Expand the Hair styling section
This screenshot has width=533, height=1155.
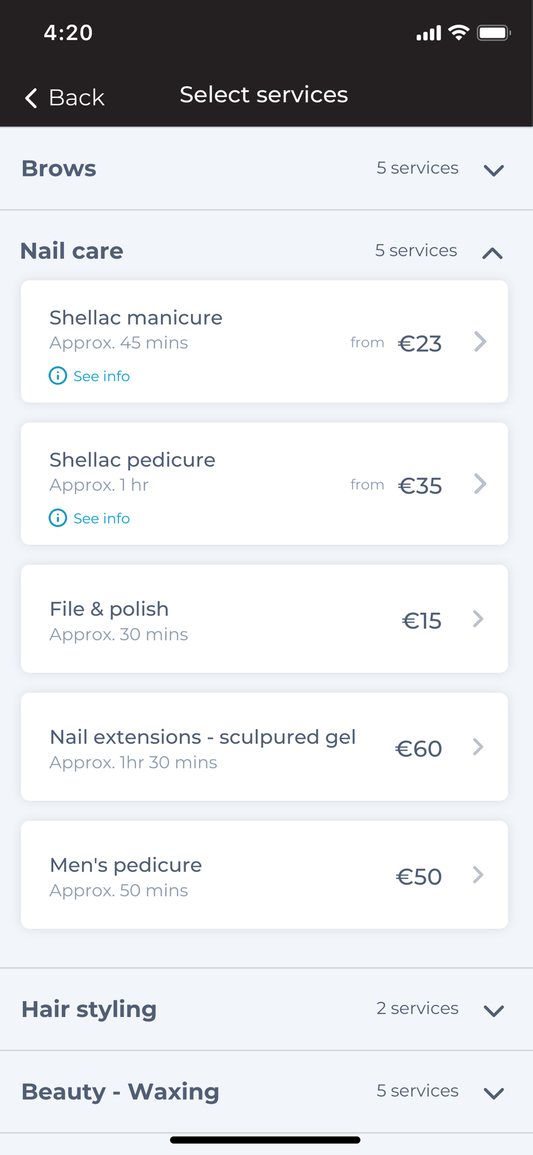click(494, 1011)
